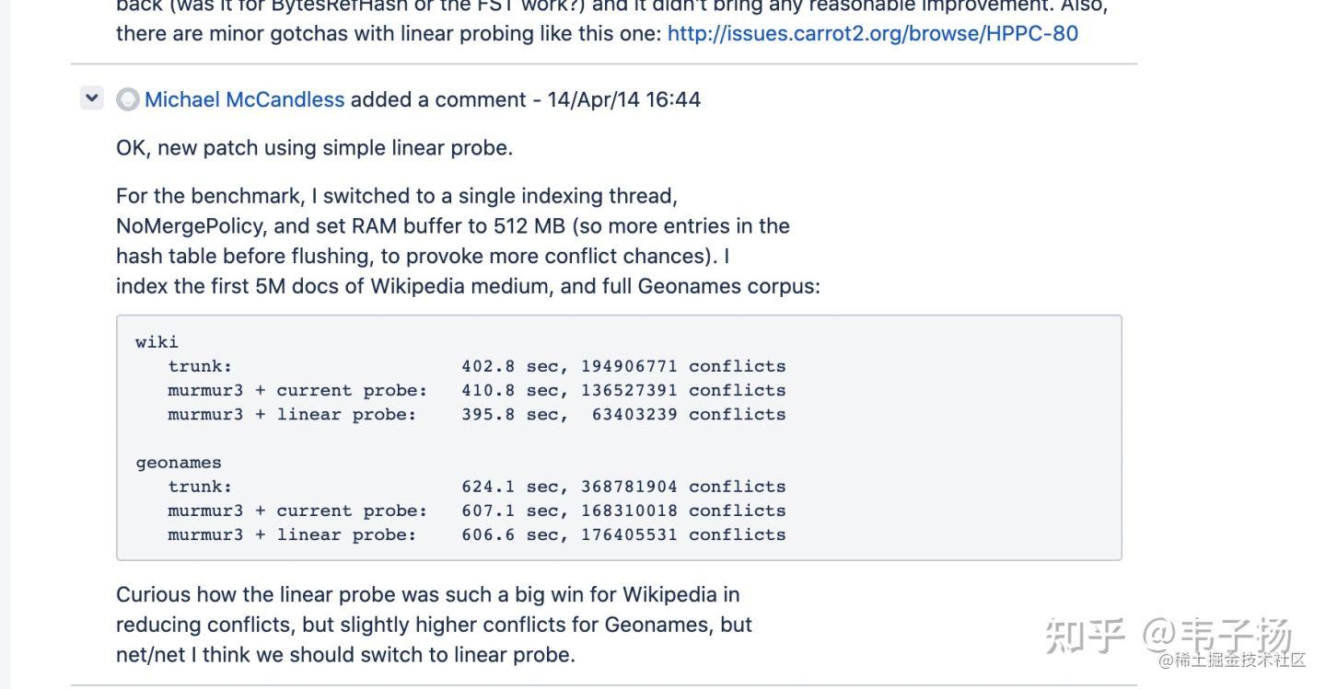Open Michael McCandless's author profile link

tap(244, 99)
